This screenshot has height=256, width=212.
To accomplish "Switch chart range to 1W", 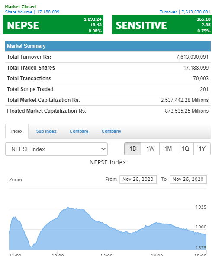I will [x=150, y=149].
